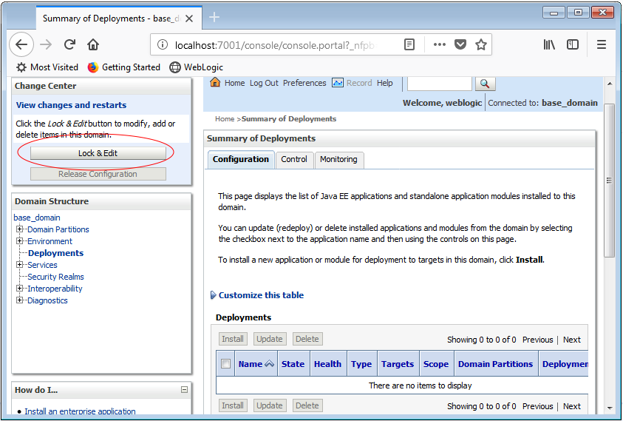
Task: Toggle Reader View icon
Action: 409,44
